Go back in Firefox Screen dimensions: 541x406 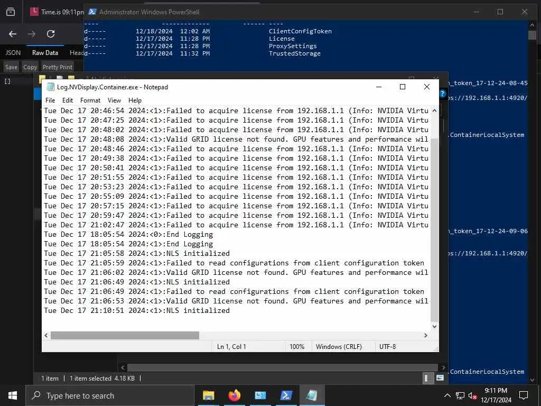(x=13, y=34)
